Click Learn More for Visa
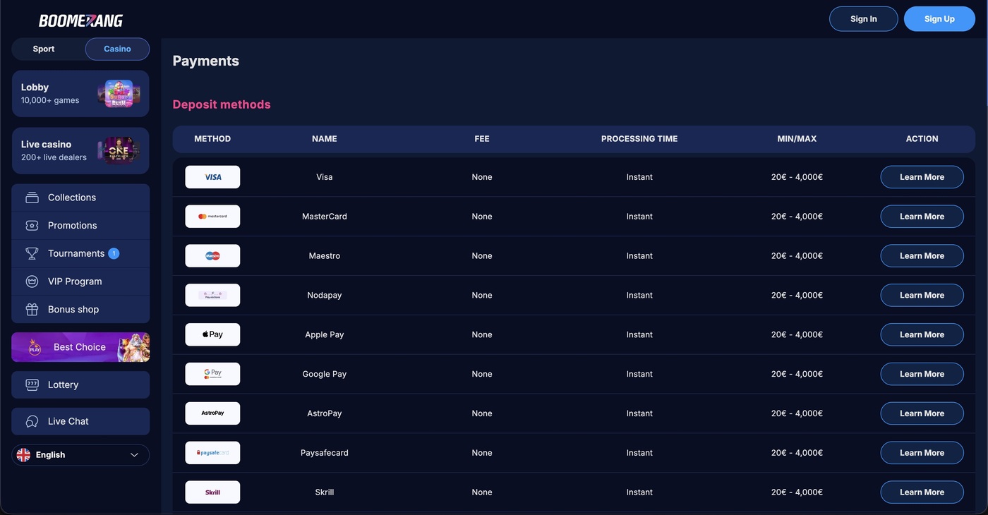The image size is (988, 515). pos(922,177)
